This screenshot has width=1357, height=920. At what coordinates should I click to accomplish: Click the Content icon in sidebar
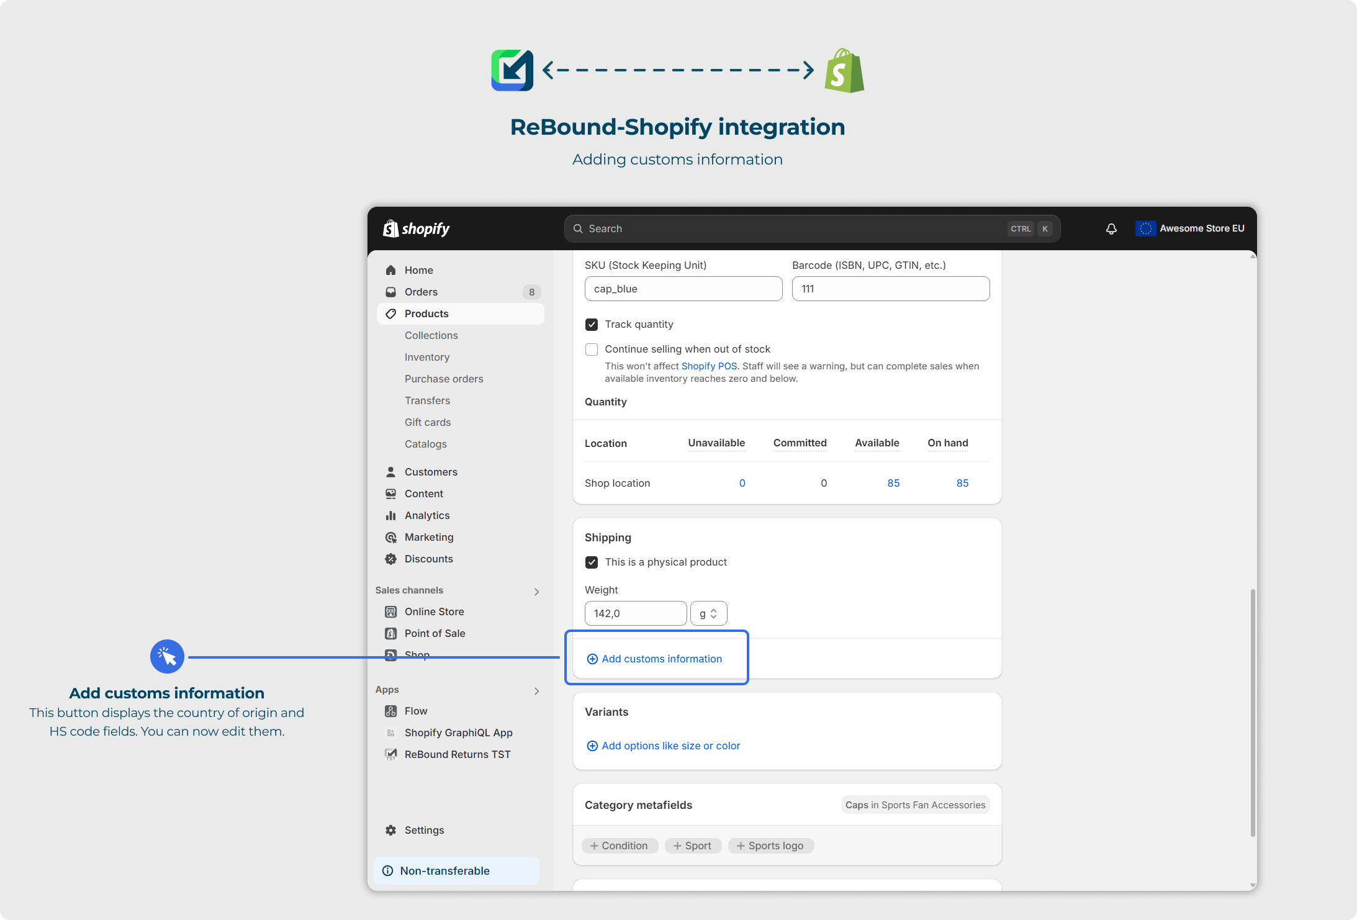(x=390, y=494)
